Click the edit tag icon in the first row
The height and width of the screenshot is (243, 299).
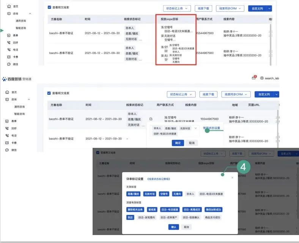pyautogui.click(x=151, y=119)
